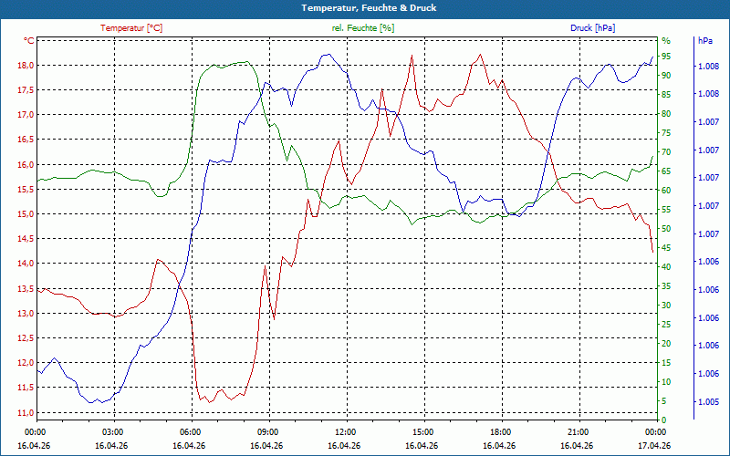Select the green rel. Feuchte [%] legend label
Image resolution: width=730 pixels, height=456 pixels.
[362, 28]
